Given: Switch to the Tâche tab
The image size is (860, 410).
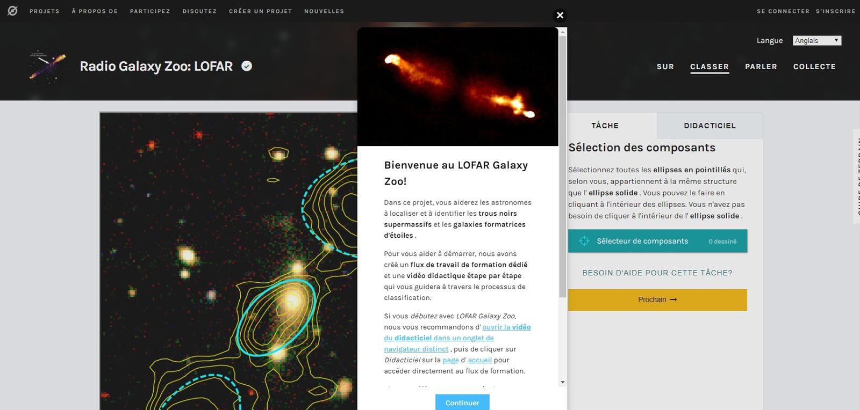Looking at the screenshot, I should click(x=605, y=126).
